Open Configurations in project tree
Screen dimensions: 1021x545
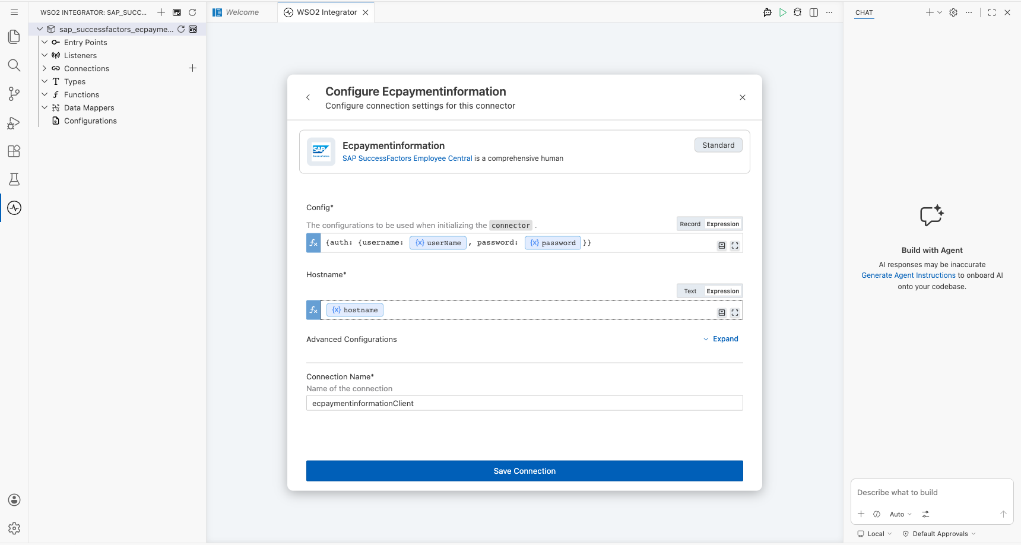90,121
